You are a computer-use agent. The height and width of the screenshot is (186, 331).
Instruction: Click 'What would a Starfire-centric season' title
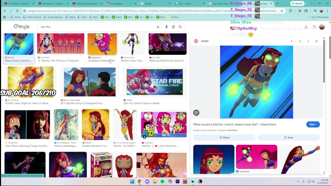pyautogui.click(x=235, y=124)
